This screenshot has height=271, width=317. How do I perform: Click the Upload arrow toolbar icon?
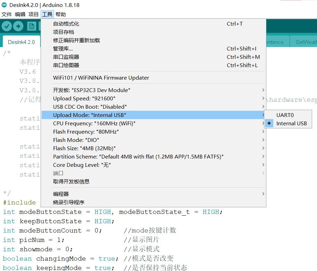[18, 26]
